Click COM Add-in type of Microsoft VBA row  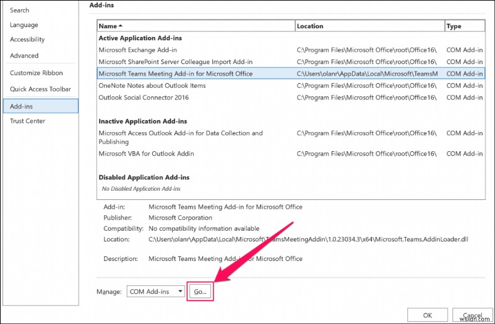pos(465,154)
